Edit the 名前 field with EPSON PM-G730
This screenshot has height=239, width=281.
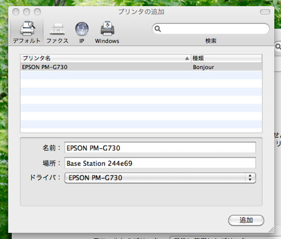pos(160,148)
